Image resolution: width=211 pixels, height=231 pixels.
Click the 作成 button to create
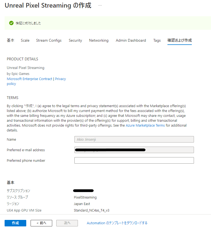pyautogui.click(x=15, y=223)
